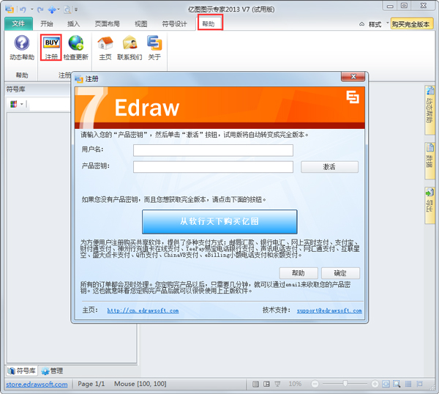Open the dropdown beside the four-way arrow icon
The image size is (439, 394).
(x=59, y=10)
